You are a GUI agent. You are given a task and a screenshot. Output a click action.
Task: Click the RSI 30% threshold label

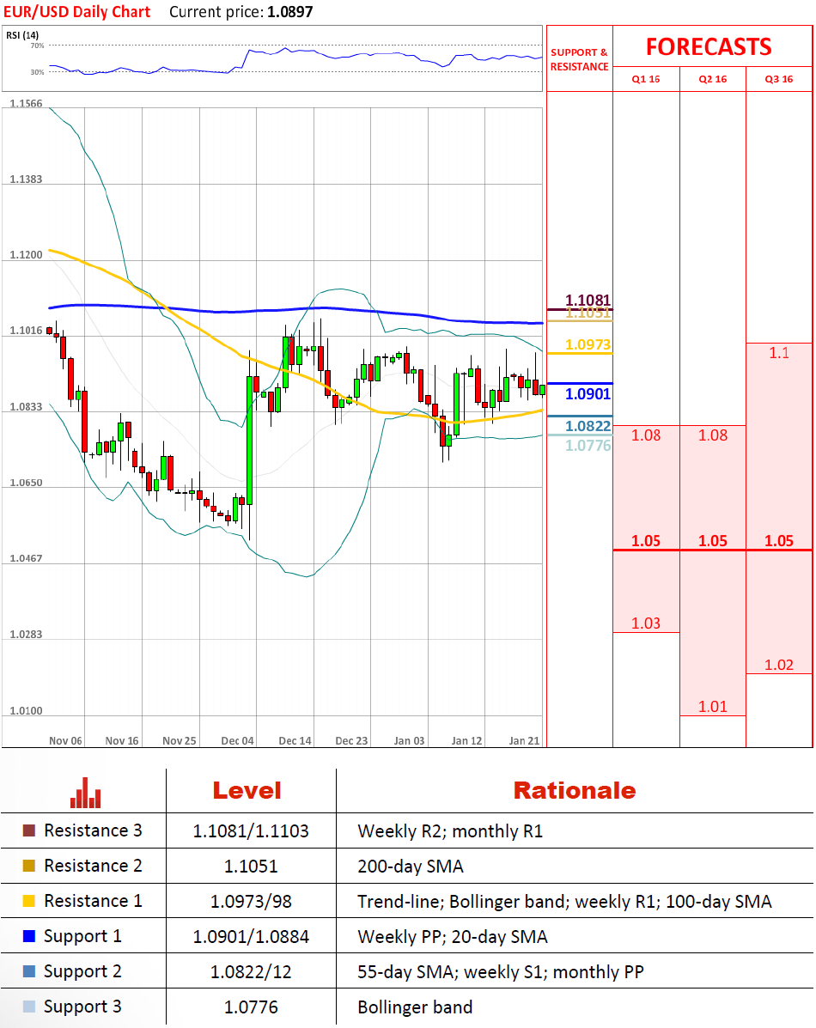pyautogui.click(x=38, y=72)
